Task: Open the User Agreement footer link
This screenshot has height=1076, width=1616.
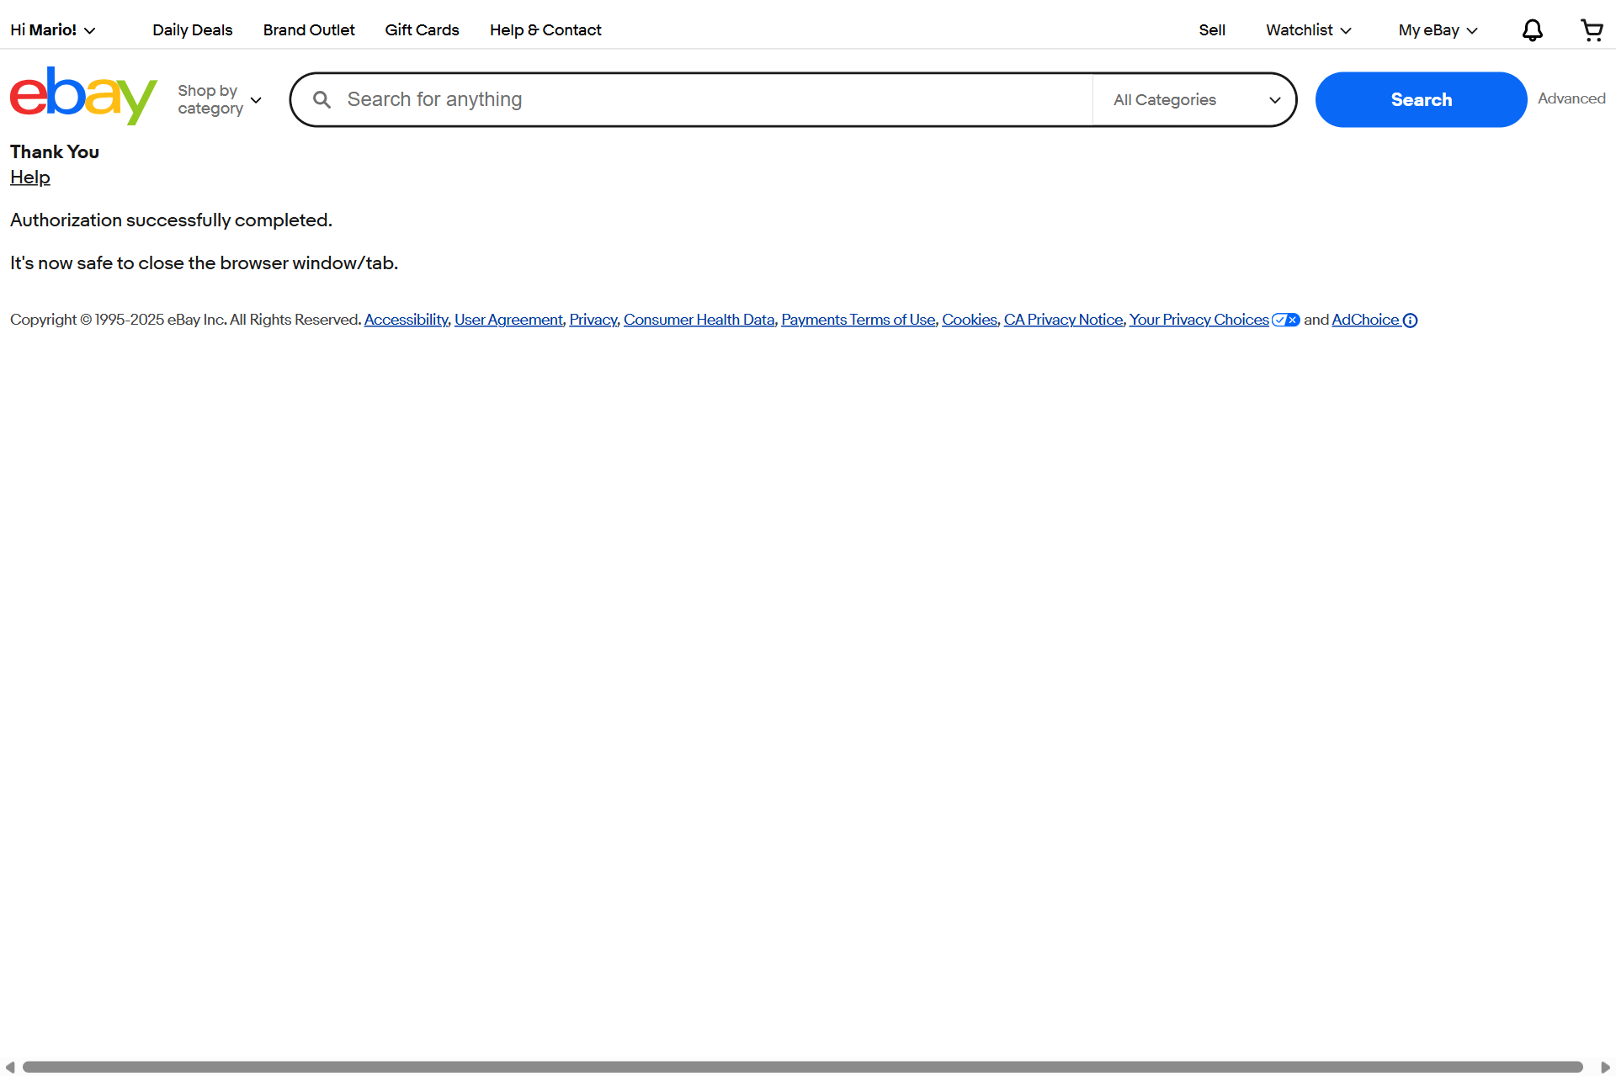Action: click(508, 320)
